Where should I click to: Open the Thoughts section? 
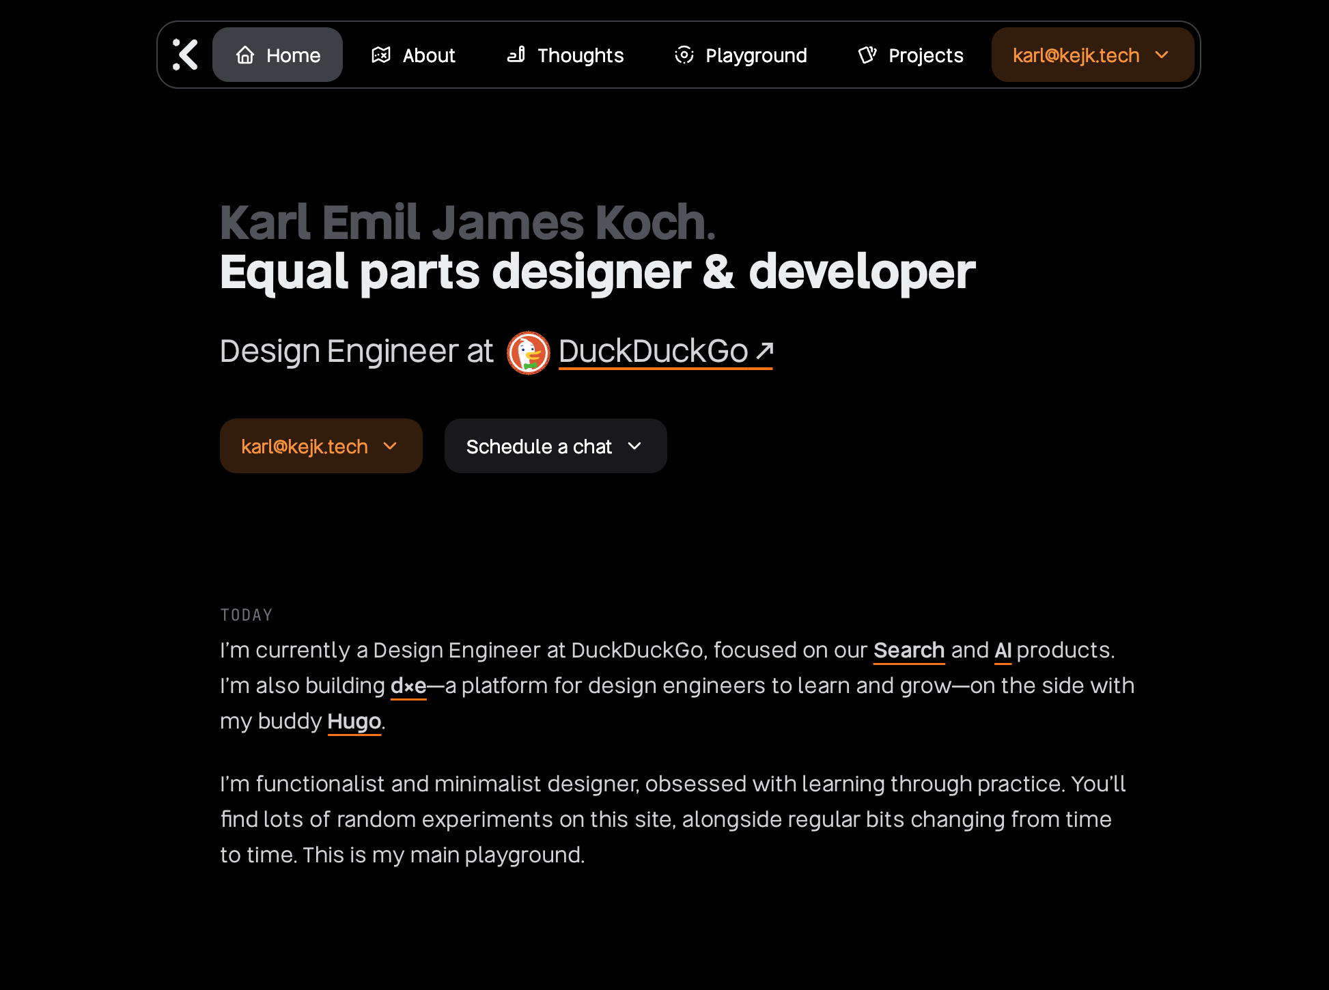click(580, 55)
